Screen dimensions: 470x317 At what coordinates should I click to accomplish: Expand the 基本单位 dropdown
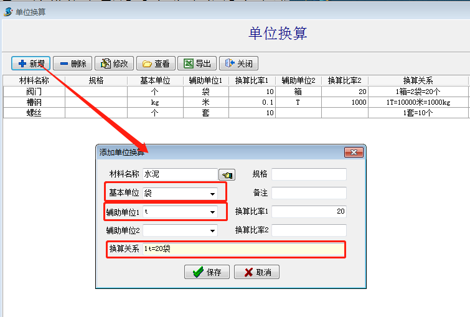point(212,194)
